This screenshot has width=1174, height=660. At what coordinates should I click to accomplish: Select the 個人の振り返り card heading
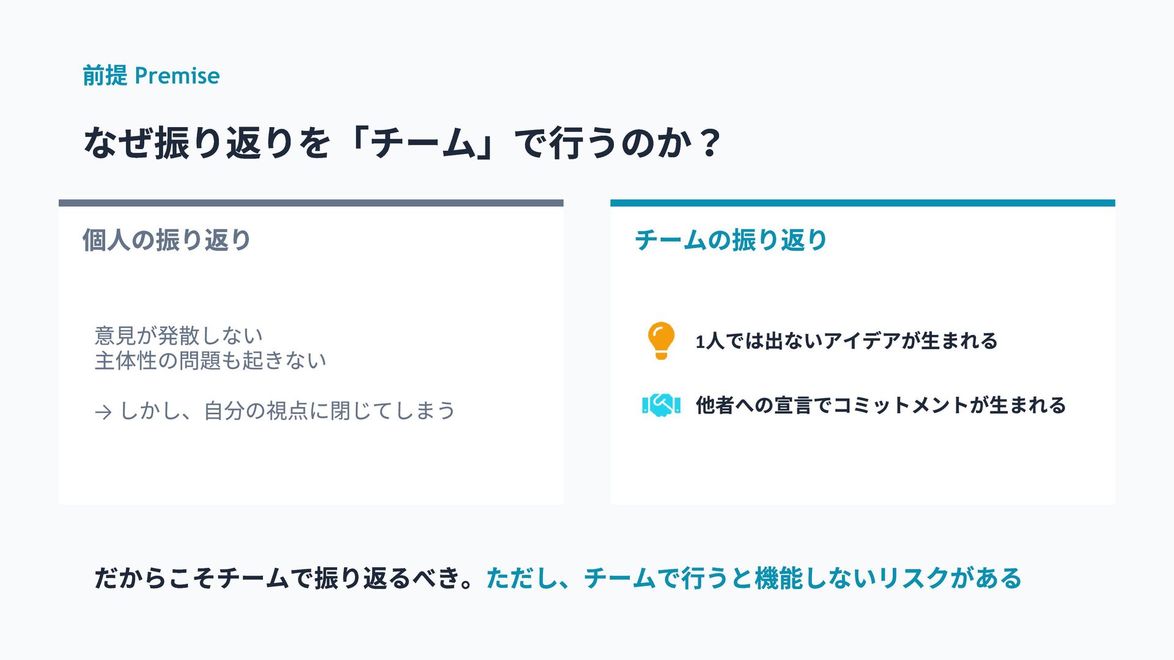[167, 240]
